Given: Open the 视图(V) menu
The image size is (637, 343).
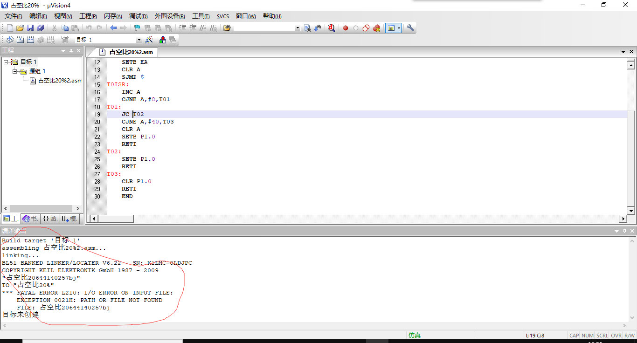Looking at the screenshot, I should pos(63,16).
